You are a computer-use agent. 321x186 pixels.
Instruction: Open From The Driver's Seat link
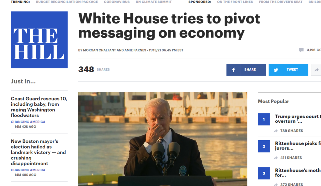[x=281, y=2]
